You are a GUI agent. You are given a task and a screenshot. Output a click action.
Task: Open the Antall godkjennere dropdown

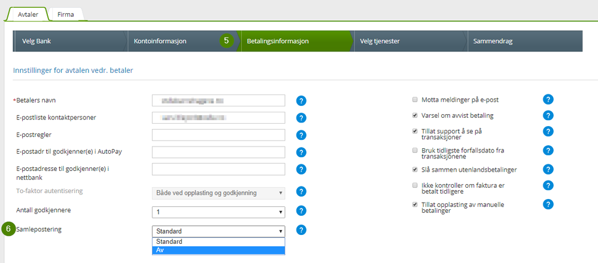click(x=218, y=212)
